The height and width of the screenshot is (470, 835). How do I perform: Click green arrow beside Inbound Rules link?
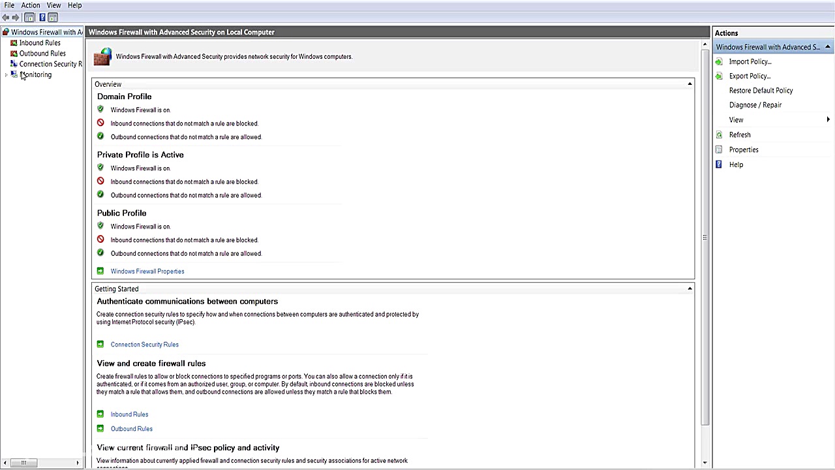pos(100,414)
